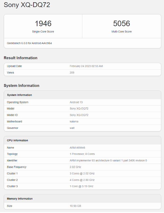Click the Model ID row value
The height and width of the screenshot is (213, 164).
[79, 115]
